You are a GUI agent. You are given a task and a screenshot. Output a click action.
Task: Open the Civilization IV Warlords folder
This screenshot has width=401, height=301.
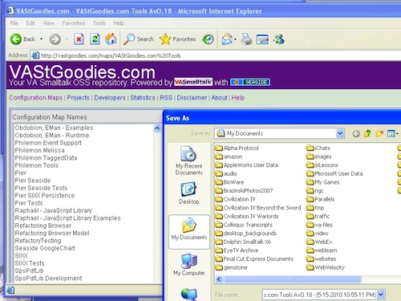pyautogui.click(x=247, y=216)
